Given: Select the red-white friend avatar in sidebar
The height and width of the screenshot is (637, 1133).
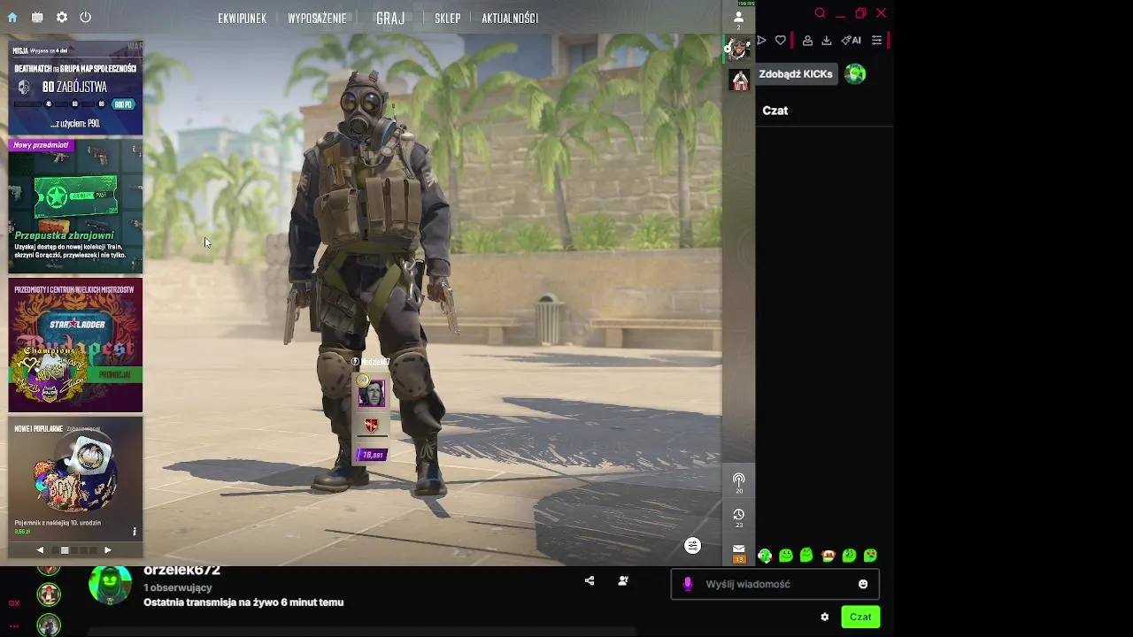Looking at the screenshot, I should coord(740,81).
